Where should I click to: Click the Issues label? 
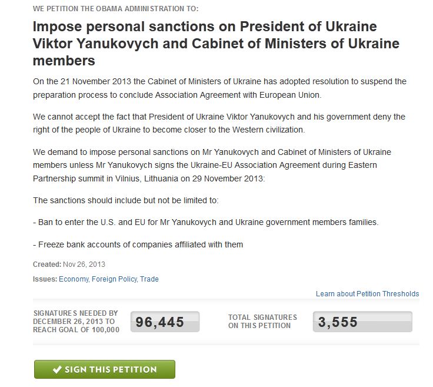pos(45,279)
